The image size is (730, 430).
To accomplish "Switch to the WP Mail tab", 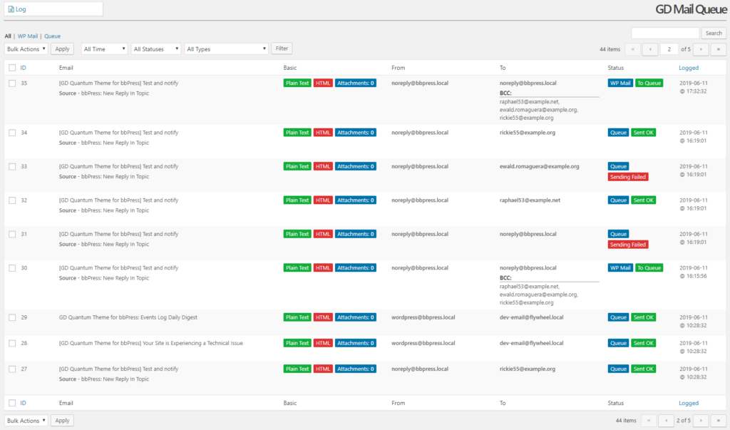I will [x=27, y=36].
